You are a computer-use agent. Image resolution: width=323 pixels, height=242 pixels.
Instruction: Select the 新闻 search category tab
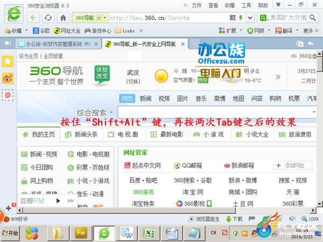tap(145, 98)
